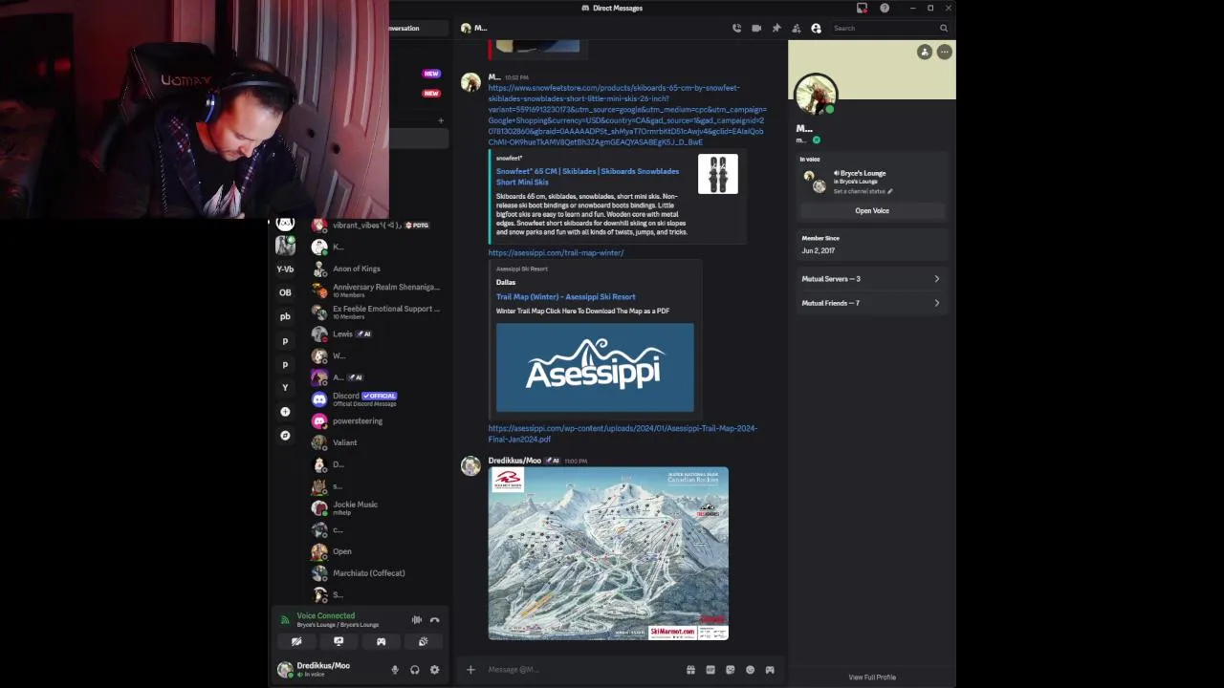1224x688 pixels.
Task: Click profile avatar in right panel
Action: [x=816, y=96]
